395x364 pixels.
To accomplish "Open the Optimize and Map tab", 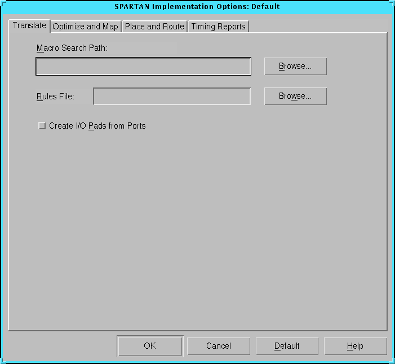I will (x=86, y=27).
